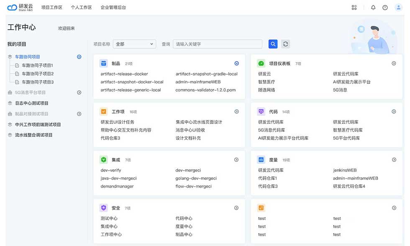Click the refresh icon beside search
The height and width of the screenshot is (246, 410).
285,44
